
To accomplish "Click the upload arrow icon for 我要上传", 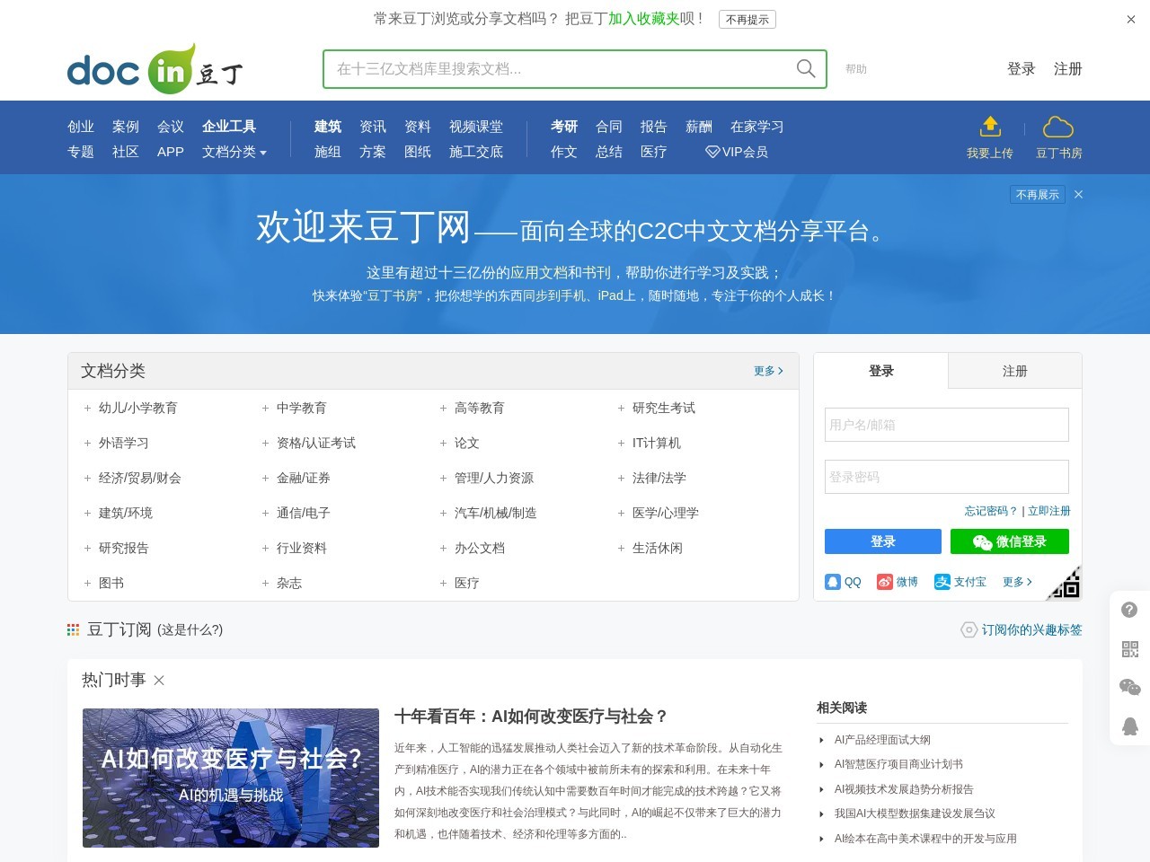I will tap(990, 125).
